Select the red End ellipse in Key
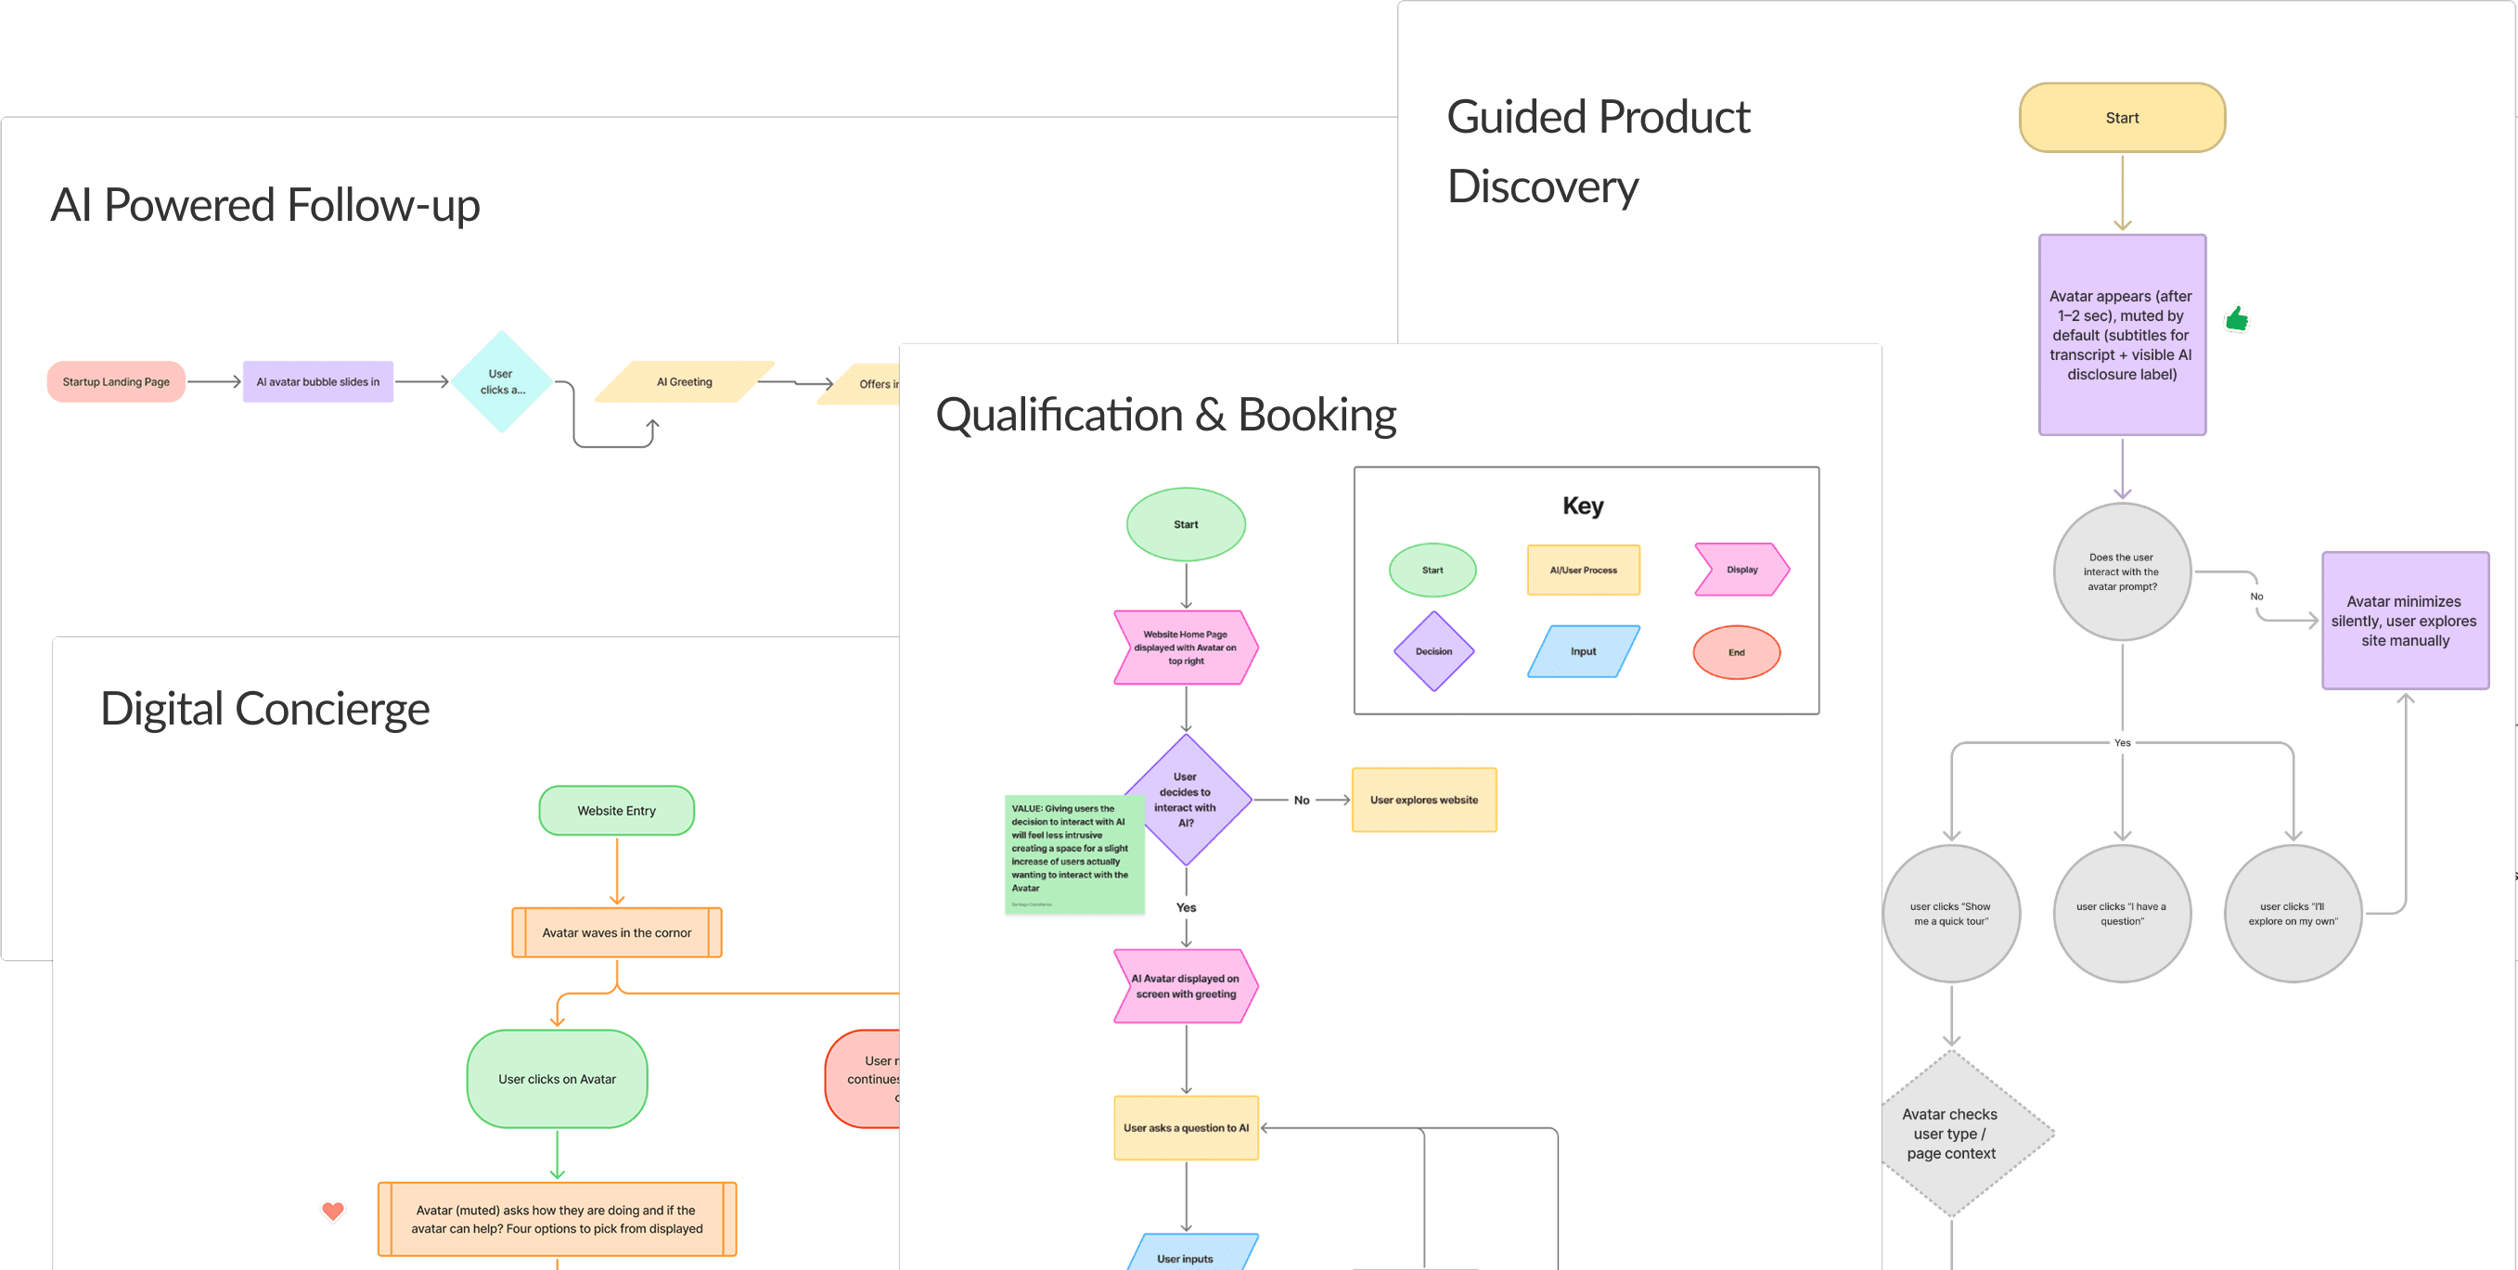The image size is (2518, 1270). 1735,652
